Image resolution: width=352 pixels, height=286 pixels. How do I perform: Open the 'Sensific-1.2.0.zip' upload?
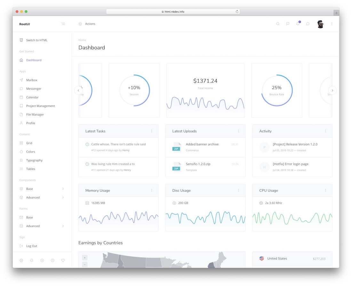198,164
